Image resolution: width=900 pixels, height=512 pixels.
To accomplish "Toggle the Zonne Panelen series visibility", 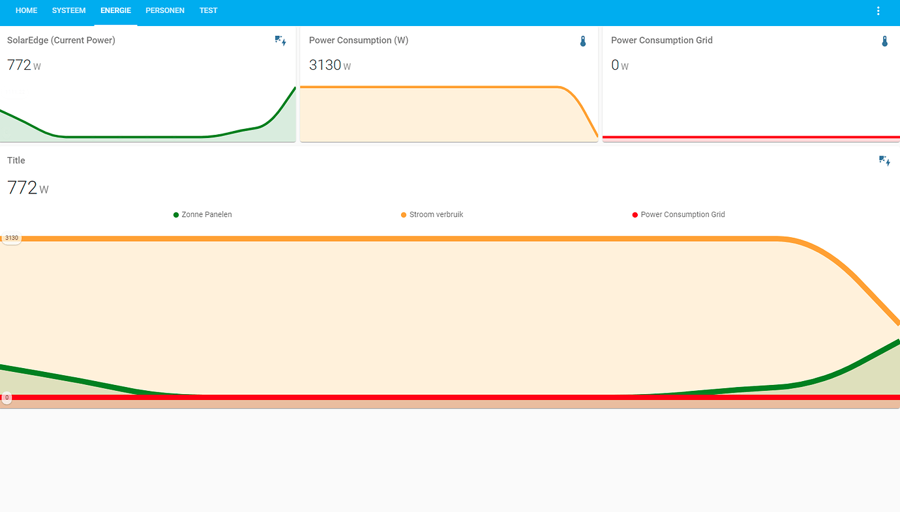I will click(x=202, y=214).
